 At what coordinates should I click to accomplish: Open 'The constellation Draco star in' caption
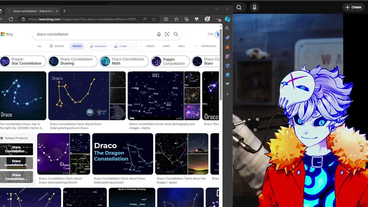tap(22, 126)
